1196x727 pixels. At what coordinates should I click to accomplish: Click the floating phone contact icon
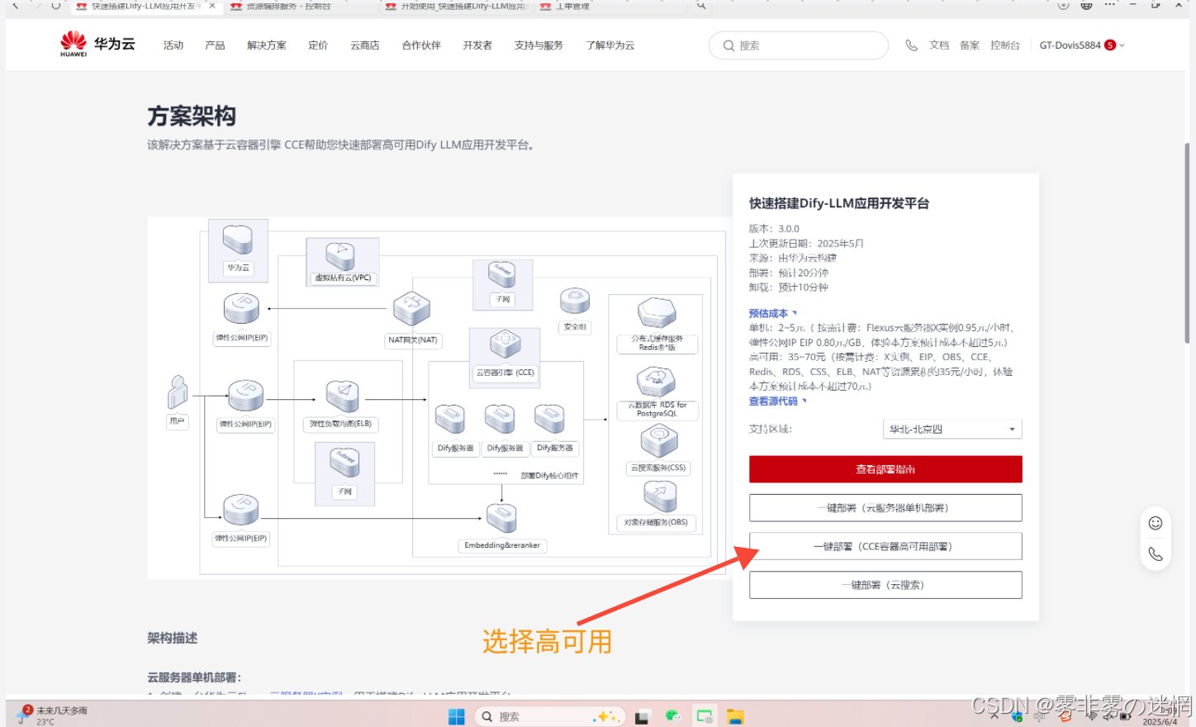[1156, 554]
